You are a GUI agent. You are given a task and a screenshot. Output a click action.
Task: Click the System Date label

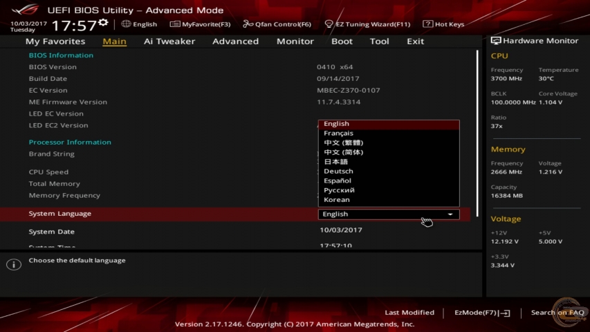click(x=52, y=232)
